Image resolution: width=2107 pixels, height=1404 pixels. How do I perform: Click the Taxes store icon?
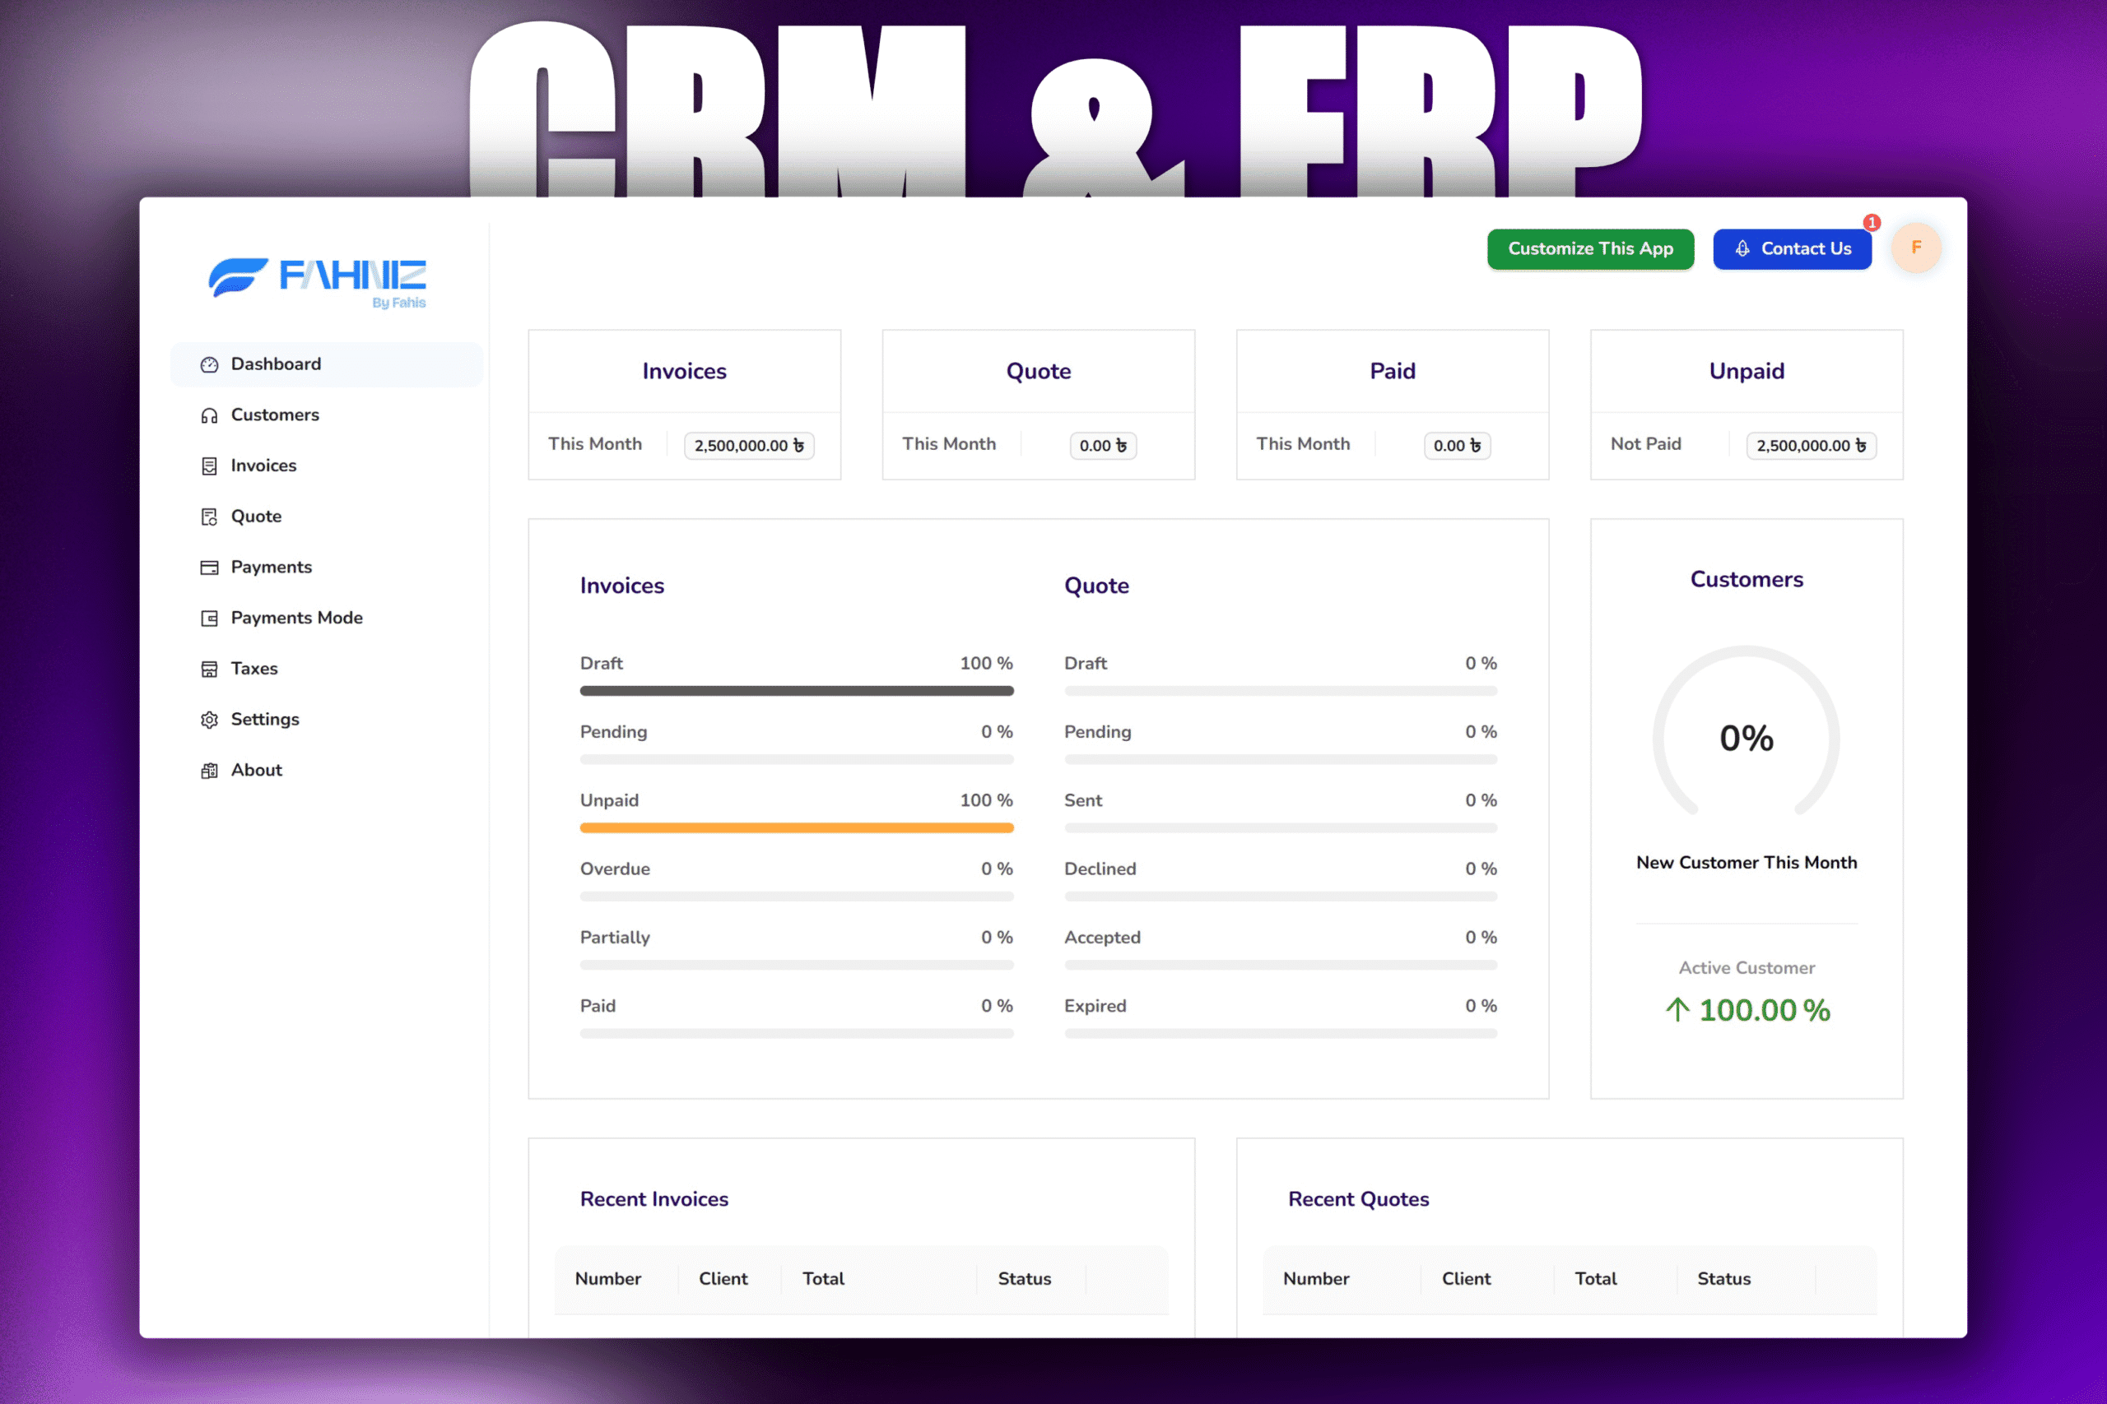pyautogui.click(x=210, y=669)
